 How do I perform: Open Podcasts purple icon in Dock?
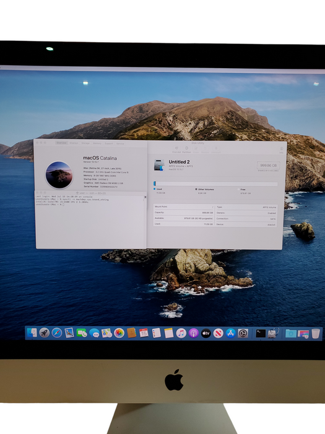tap(193, 334)
